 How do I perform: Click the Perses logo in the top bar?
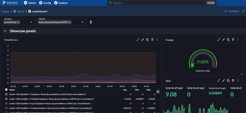click(x=10, y=3)
